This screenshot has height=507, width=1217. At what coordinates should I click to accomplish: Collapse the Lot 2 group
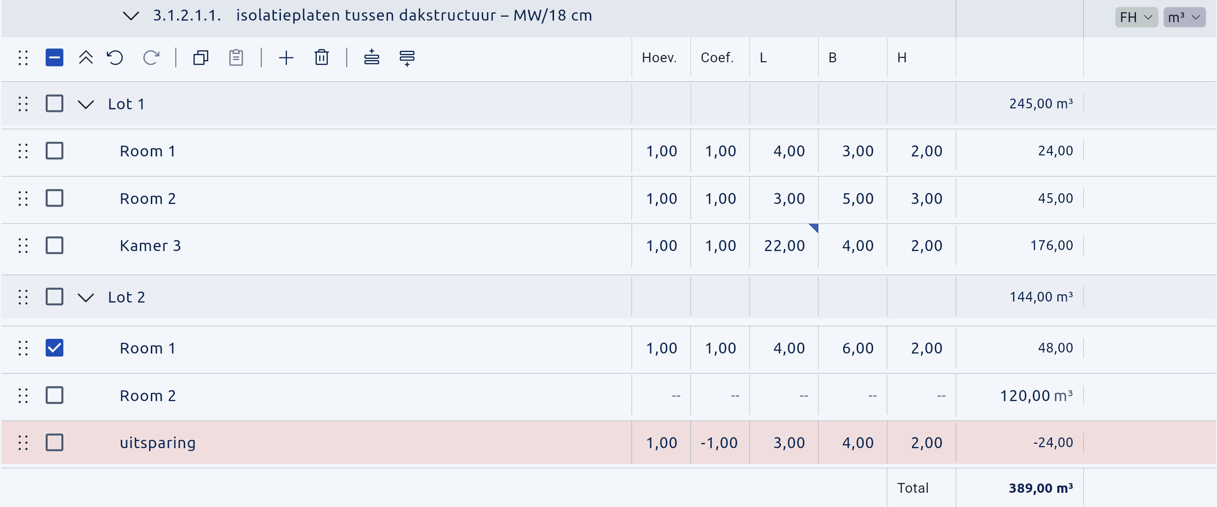86,298
